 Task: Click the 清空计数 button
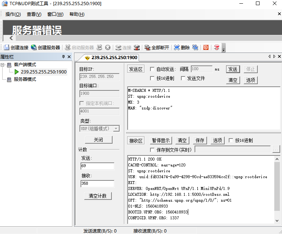(98, 196)
